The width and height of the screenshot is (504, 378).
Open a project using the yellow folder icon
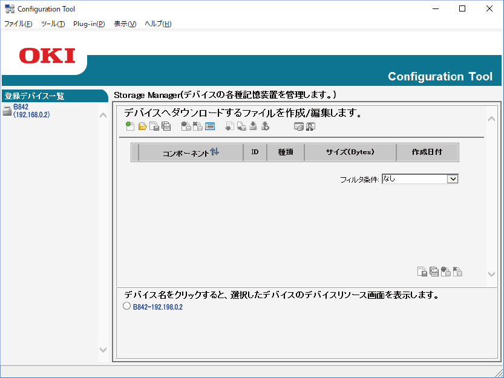pos(142,126)
